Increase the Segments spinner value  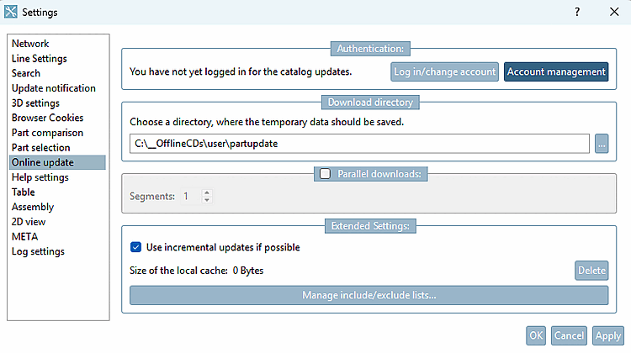coord(207,192)
